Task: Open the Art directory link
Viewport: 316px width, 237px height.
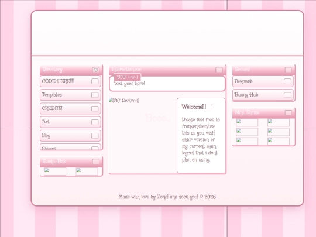Action: [x=70, y=122]
